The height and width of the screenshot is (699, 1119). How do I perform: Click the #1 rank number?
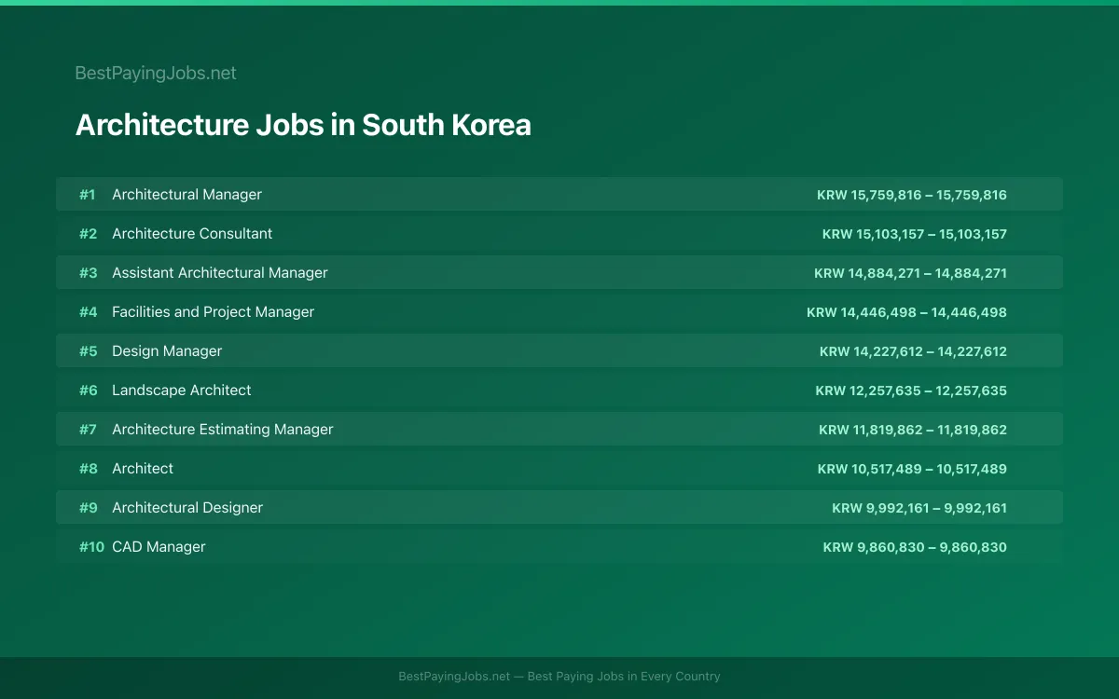click(88, 195)
